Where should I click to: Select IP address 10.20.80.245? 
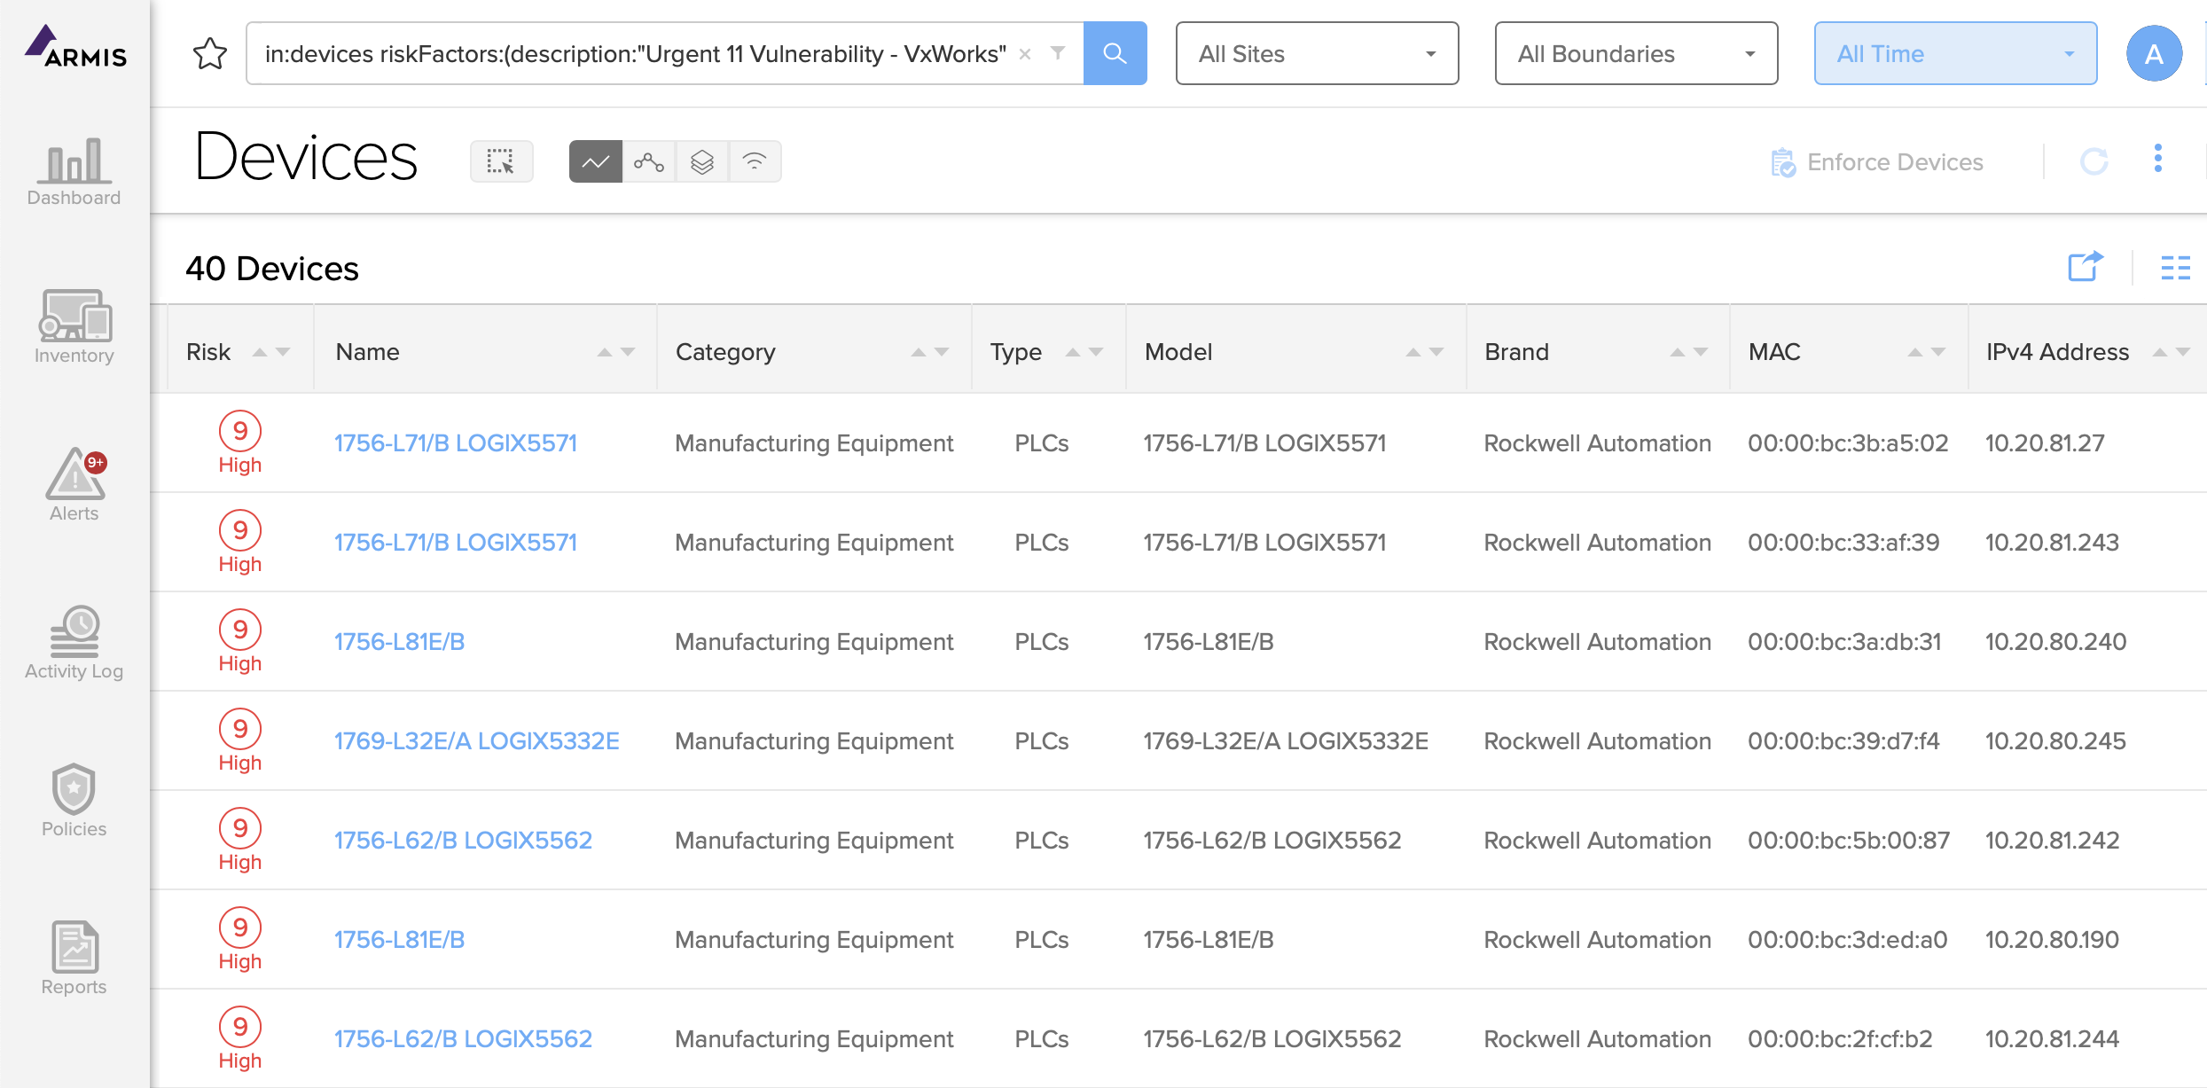click(x=2055, y=741)
